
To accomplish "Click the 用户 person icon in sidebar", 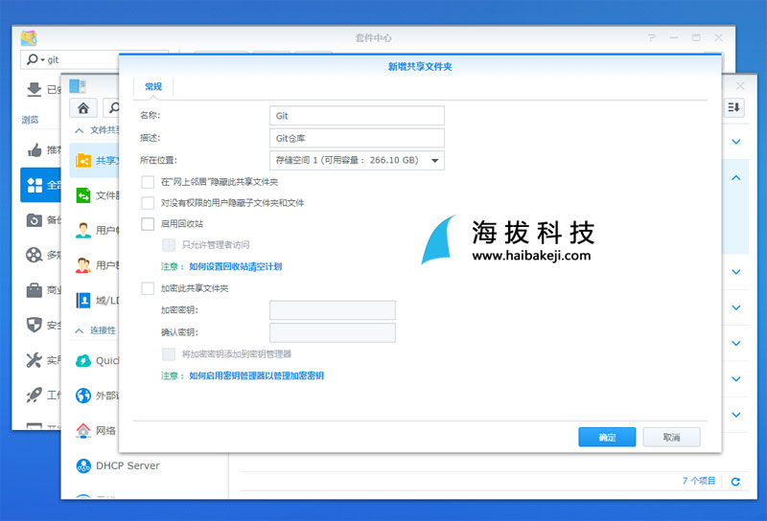I will coord(83,230).
